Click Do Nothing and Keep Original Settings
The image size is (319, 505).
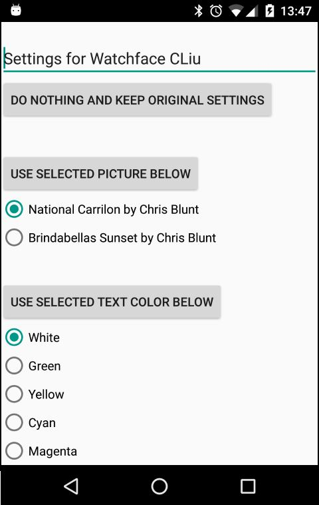click(x=138, y=100)
